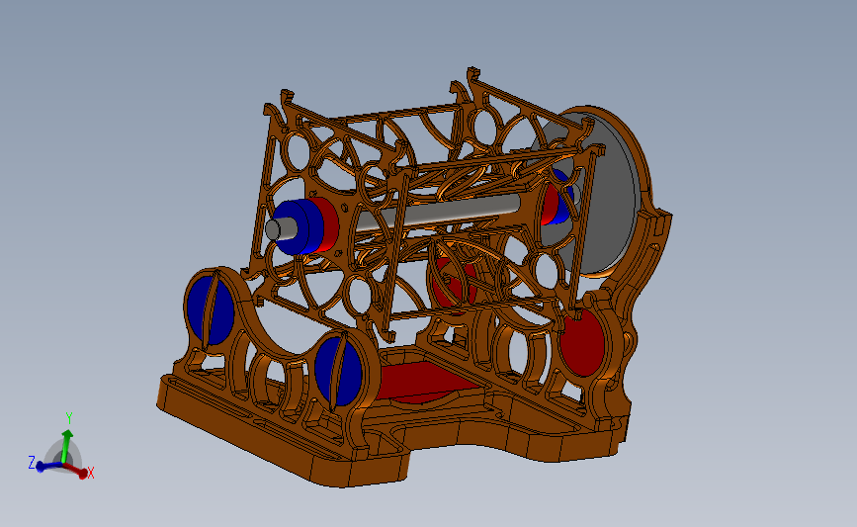This screenshot has width=857, height=527.
Task: Select the red collar beside the blue cylinder
Action: point(328,224)
